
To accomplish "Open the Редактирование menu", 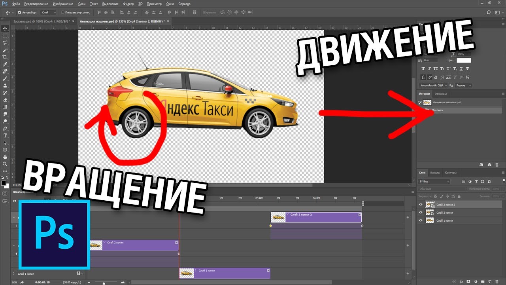I will point(36,4).
